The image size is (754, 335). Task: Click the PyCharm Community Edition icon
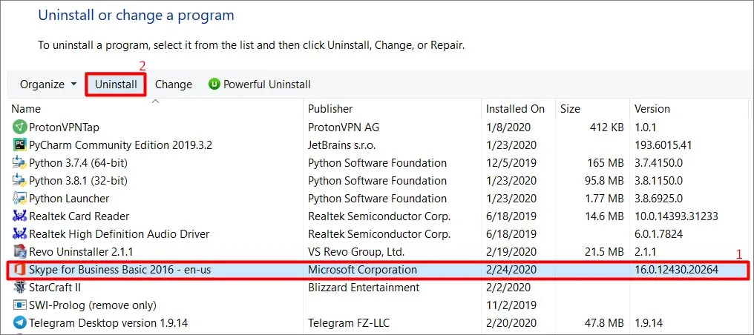click(x=19, y=145)
